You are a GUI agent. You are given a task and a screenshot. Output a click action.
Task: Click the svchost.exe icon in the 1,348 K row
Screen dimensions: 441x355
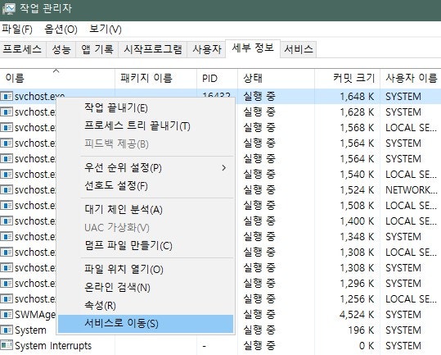(x=7, y=236)
